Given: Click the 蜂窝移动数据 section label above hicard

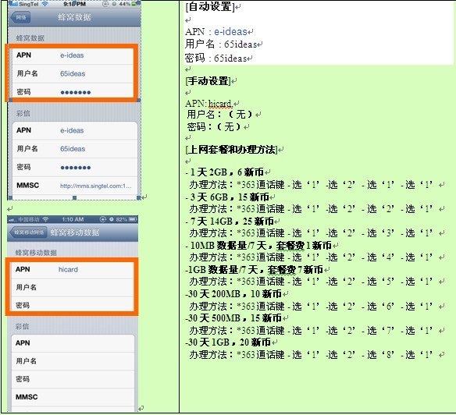Looking at the screenshot, I should [x=36, y=253].
